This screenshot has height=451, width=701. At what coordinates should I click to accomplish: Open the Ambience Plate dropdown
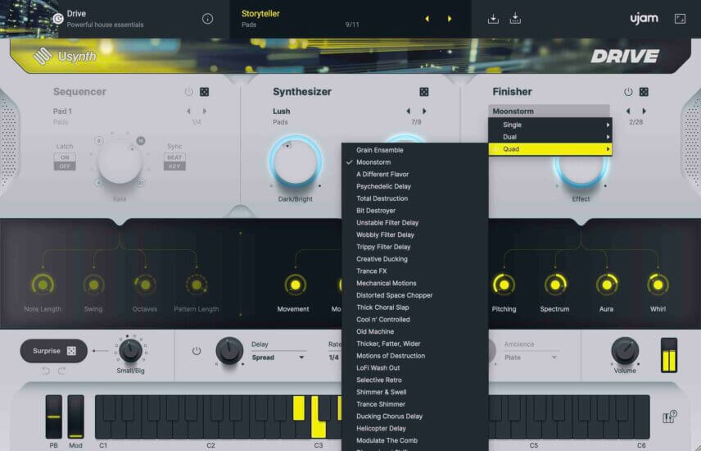click(x=530, y=358)
